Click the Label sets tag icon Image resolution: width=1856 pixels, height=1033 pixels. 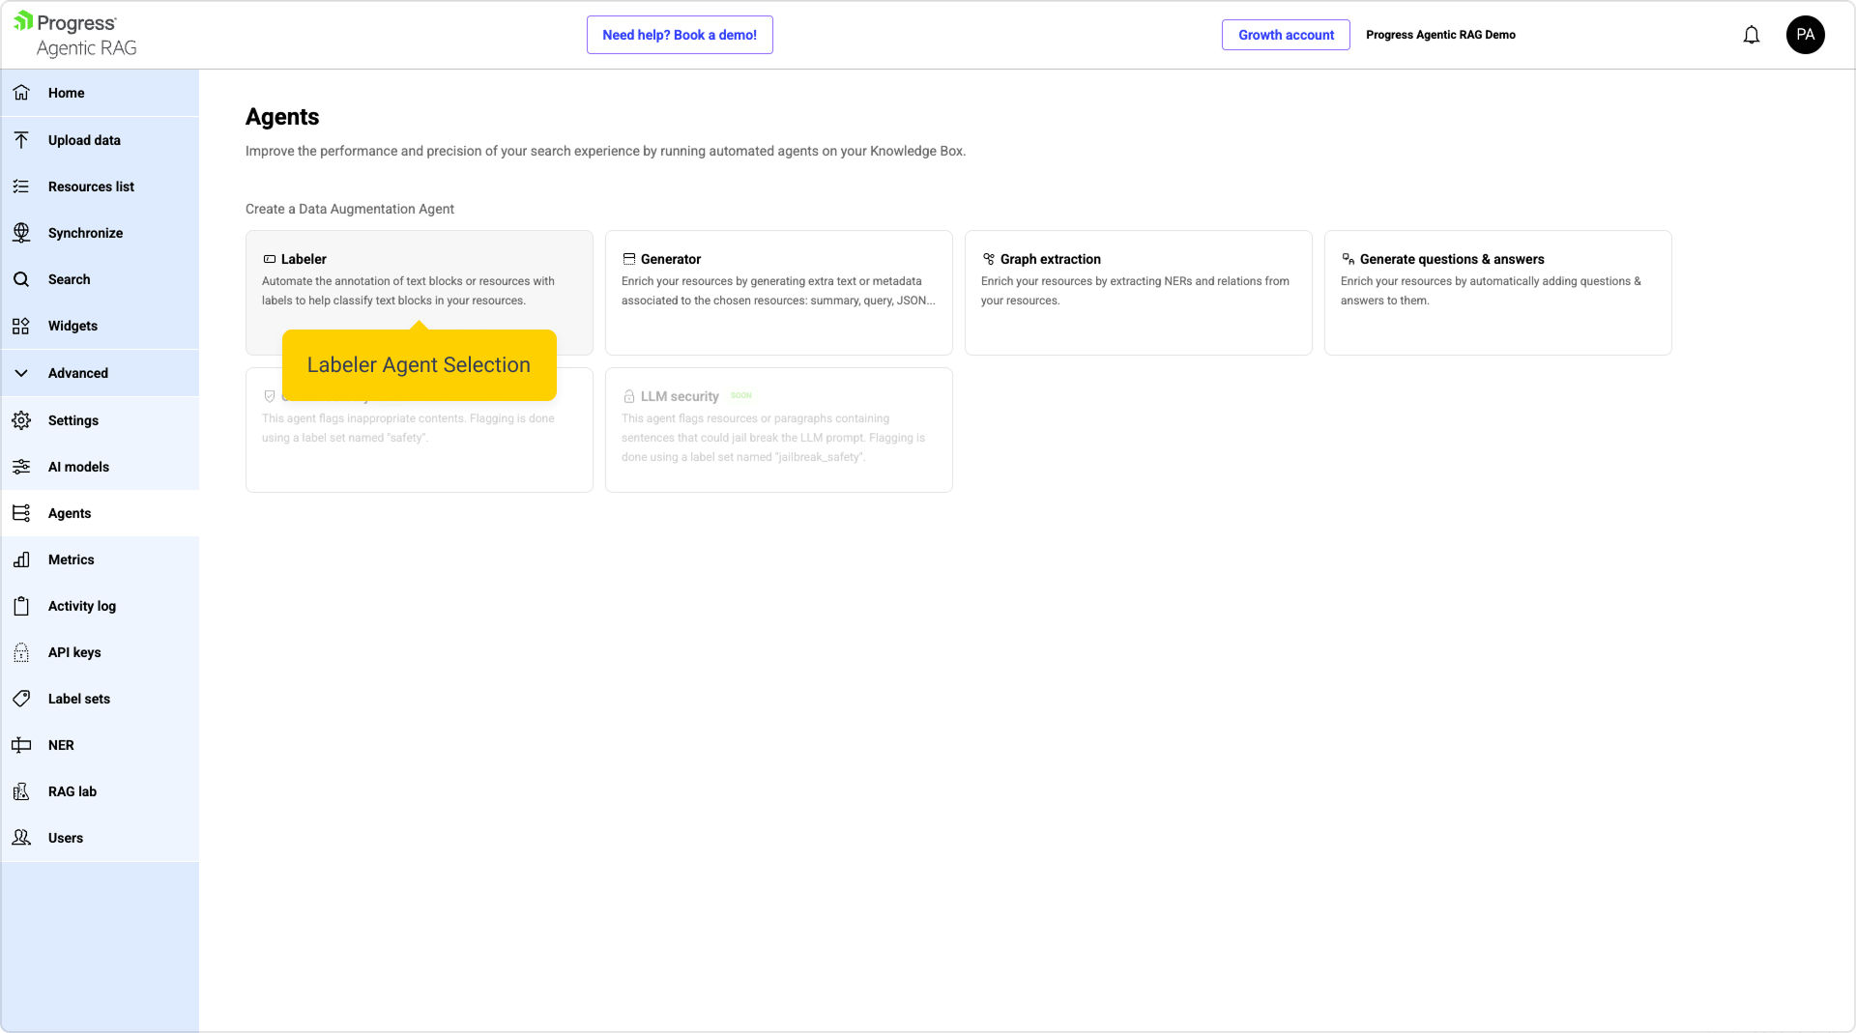pyautogui.click(x=21, y=699)
